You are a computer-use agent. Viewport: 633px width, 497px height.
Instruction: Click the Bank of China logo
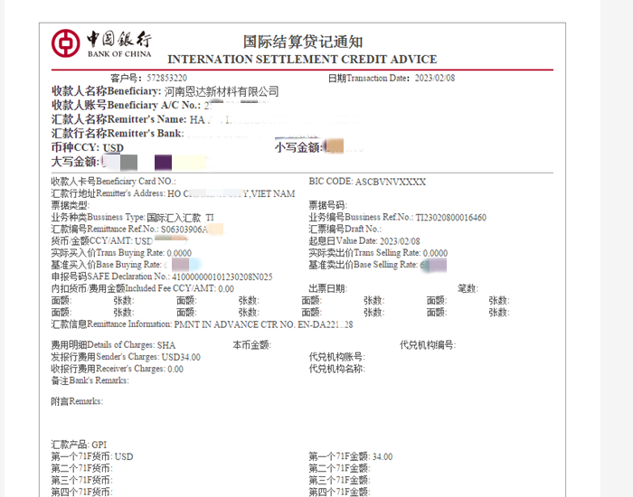(101, 43)
